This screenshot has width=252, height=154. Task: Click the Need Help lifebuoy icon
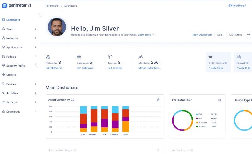(230, 6)
